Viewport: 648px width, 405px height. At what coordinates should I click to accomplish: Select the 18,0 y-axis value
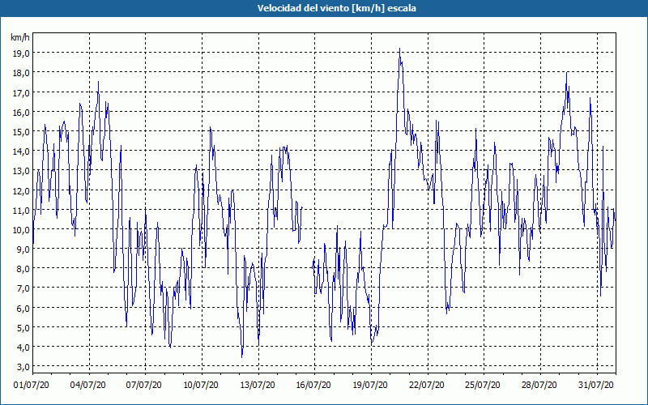(x=22, y=73)
